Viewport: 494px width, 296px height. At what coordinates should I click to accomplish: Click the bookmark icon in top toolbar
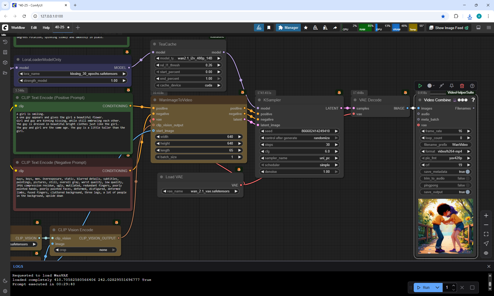click(x=269, y=28)
